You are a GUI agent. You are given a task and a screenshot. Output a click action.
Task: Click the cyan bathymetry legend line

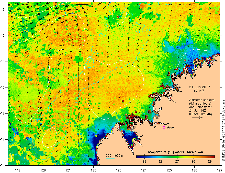(x=110, y=158)
